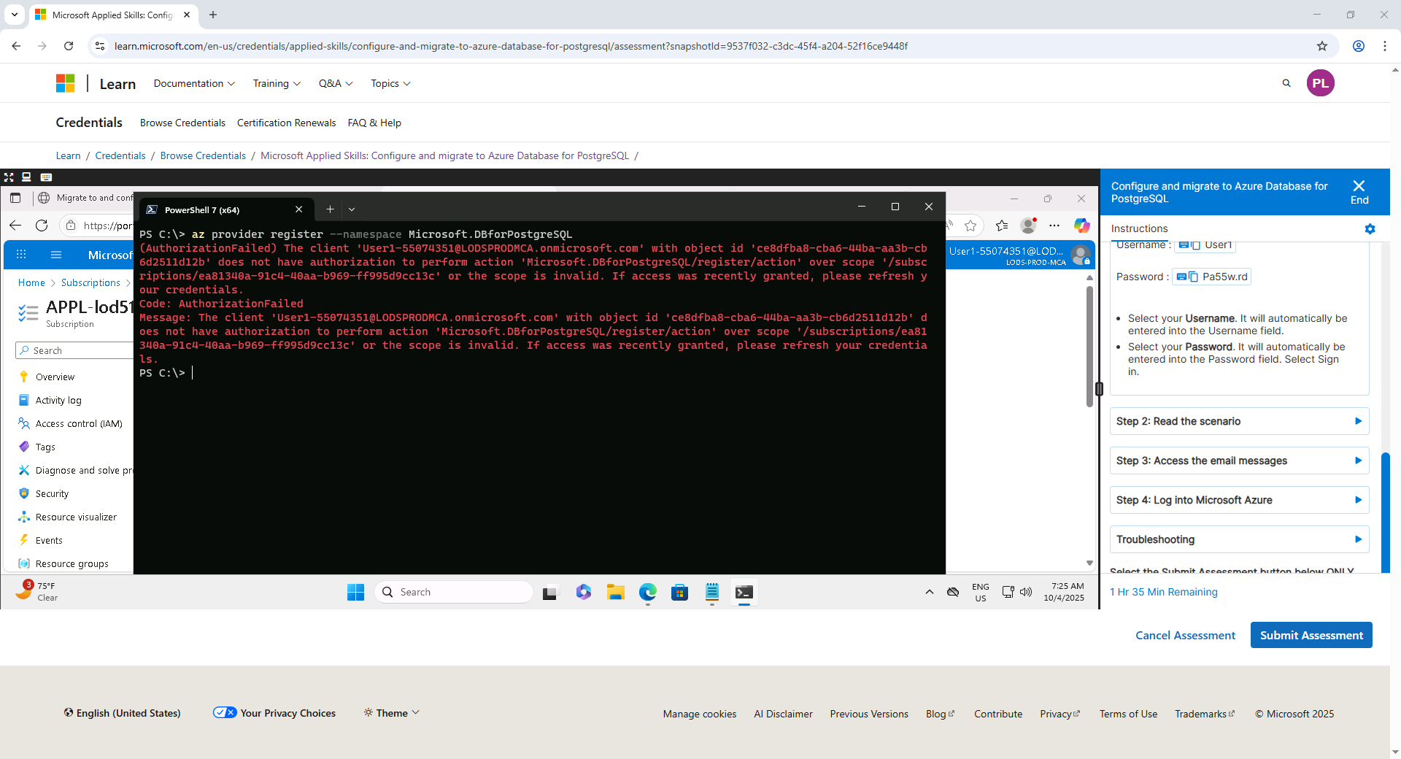The height and width of the screenshot is (759, 1401).
Task: Click the lab fullscreen expand icon
Action: point(9,177)
